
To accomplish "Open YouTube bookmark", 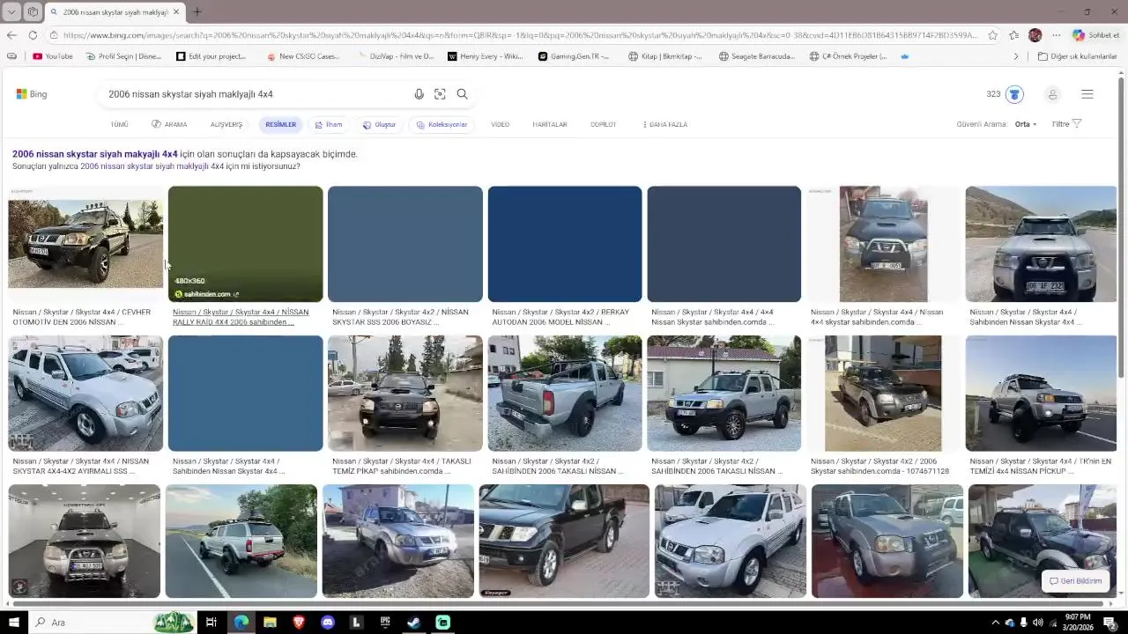I will (53, 56).
